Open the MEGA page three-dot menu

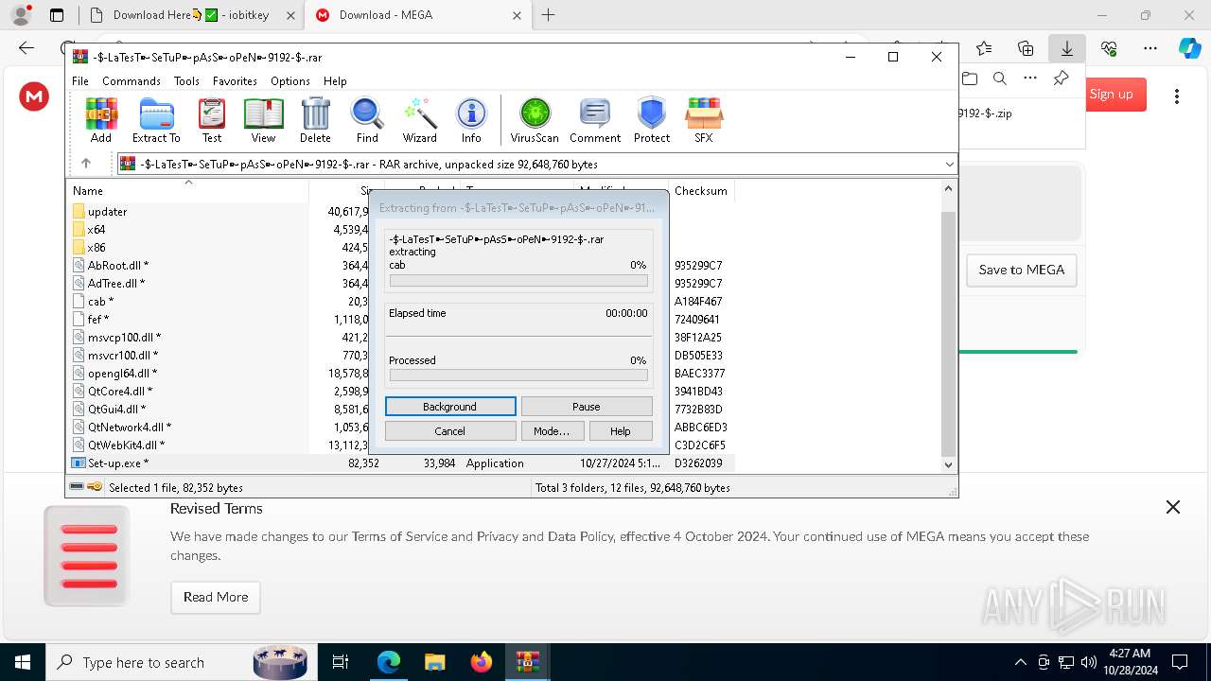point(1177,96)
